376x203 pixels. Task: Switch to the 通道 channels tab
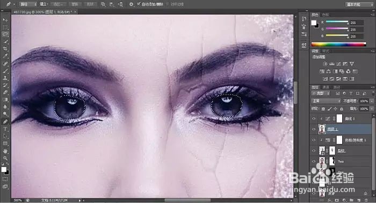(x=326, y=87)
